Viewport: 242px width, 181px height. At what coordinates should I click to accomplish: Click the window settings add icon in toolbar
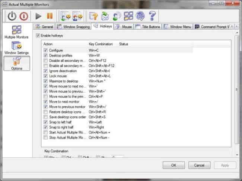pyautogui.click(x=66, y=16)
